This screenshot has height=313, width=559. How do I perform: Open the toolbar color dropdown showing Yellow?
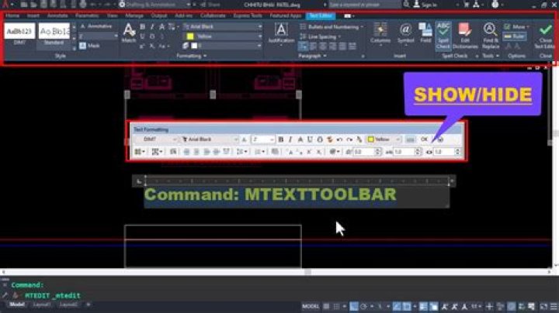coord(384,139)
